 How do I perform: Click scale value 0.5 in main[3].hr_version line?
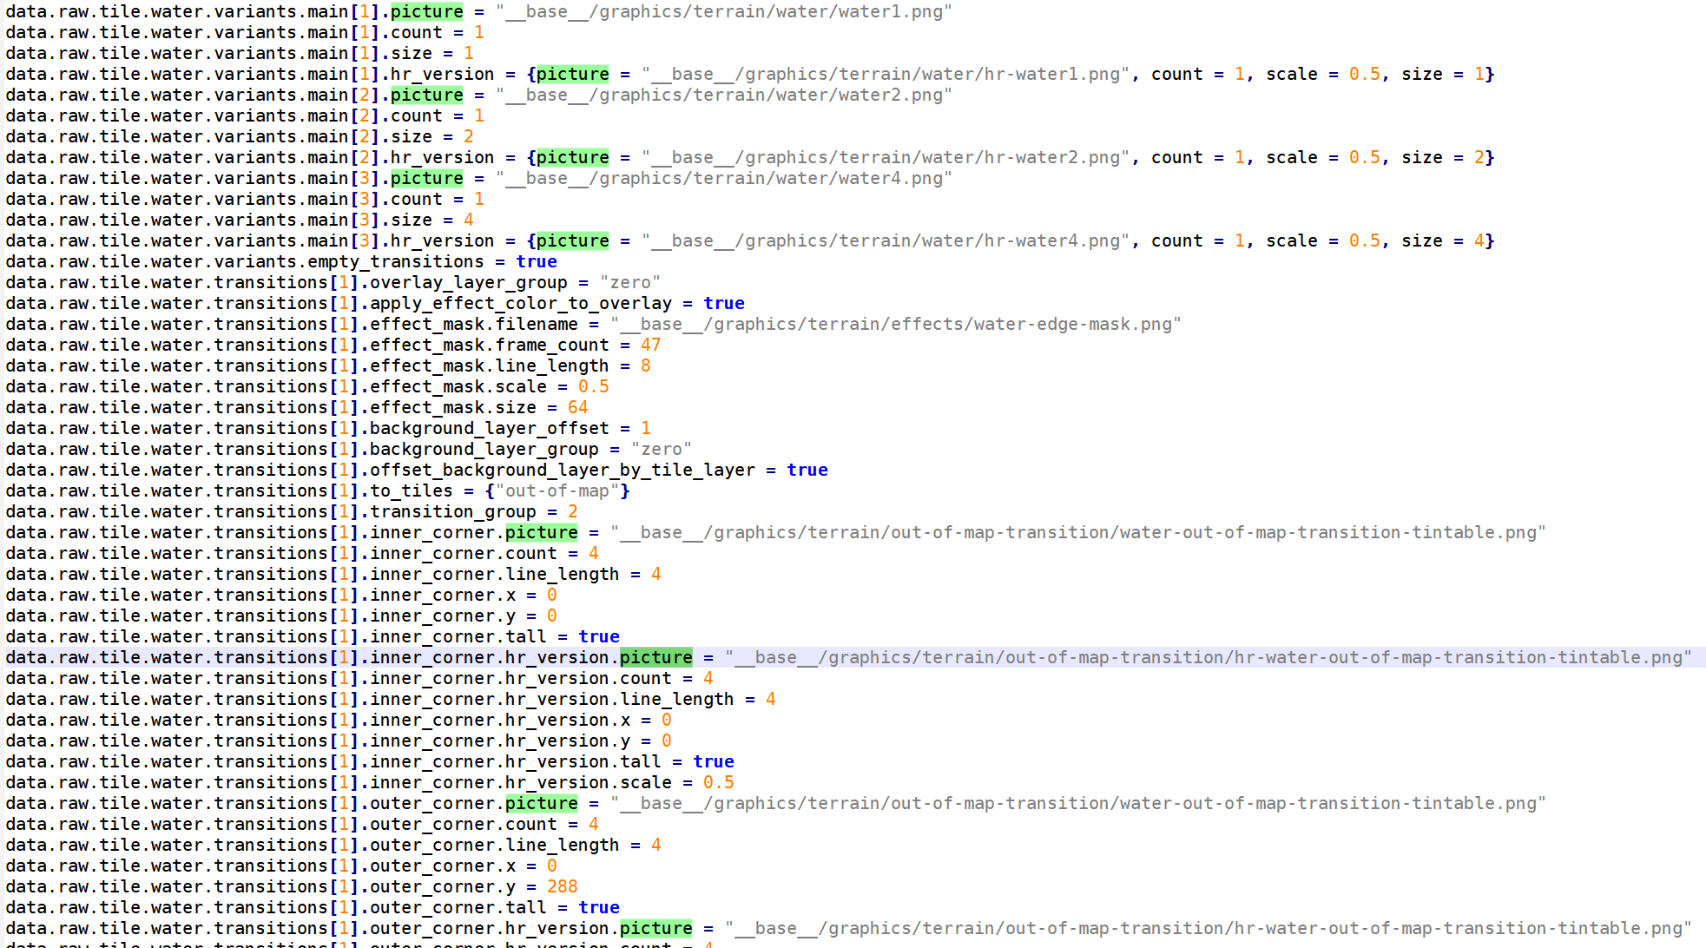pos(1364,240)
